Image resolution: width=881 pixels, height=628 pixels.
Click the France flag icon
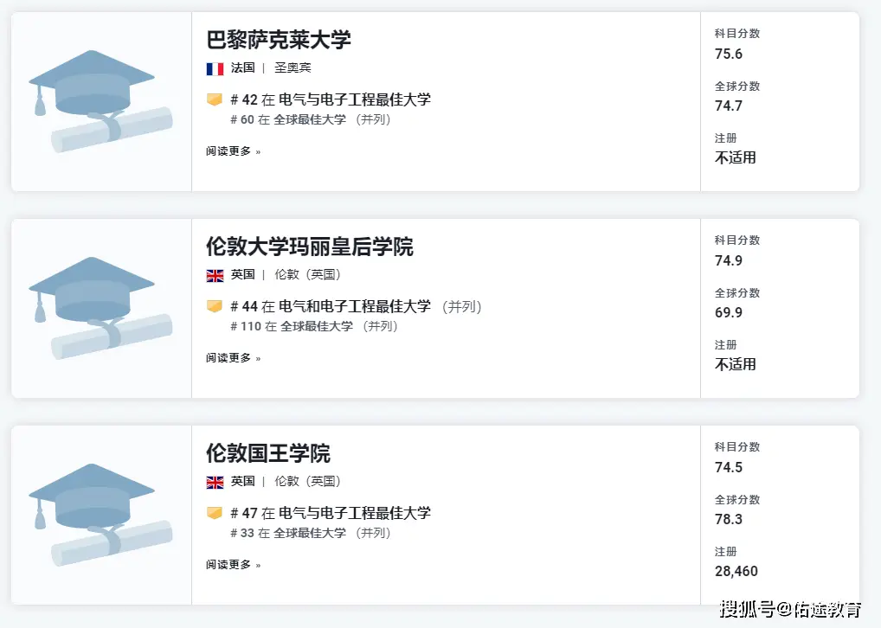215,68
